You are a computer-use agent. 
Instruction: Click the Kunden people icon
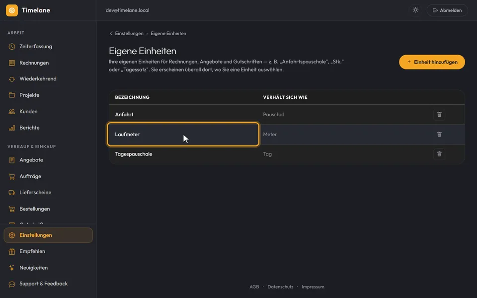click(12, 112)
